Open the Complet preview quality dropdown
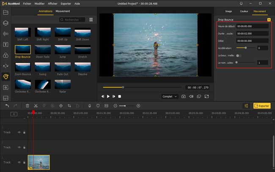This screenshot has width=275, height=172. [x=169, y=96]
